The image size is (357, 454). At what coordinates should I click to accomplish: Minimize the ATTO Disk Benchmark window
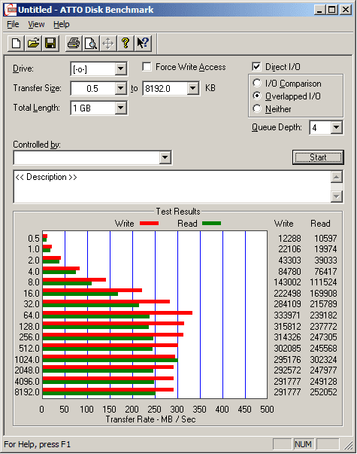click(319, 10)
